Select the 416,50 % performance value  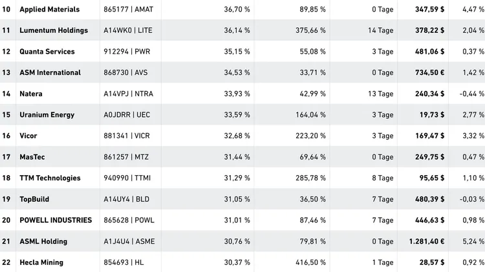311,262
